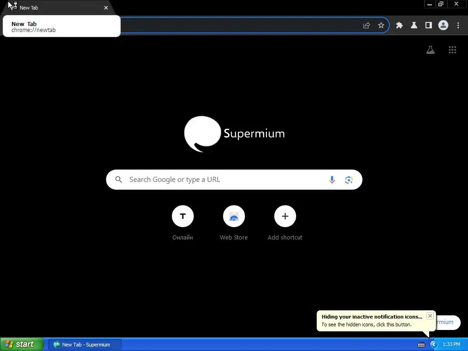Image resolution: width=468 pixels, height=351 pixels.
Task: Click the Supermium logo
Action: pyautogui.click(x=234, y=134)
